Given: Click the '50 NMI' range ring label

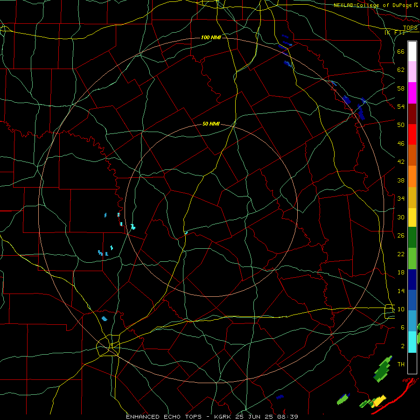Looking at the screenshot, I should (211, 124).
